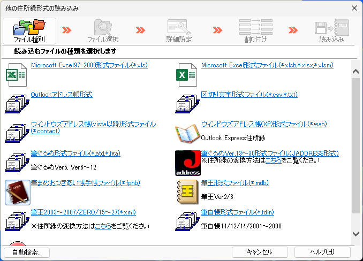Click the 筆自慢11/12/14/2001~2008 text

point(241,226)
